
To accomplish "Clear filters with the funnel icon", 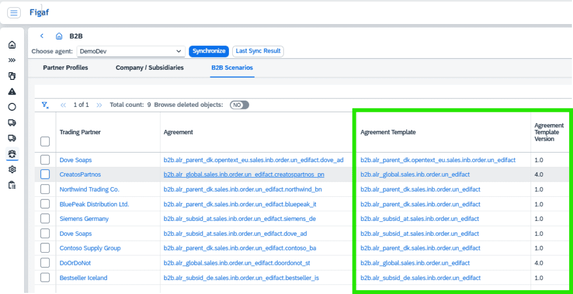I will (45, 105).
